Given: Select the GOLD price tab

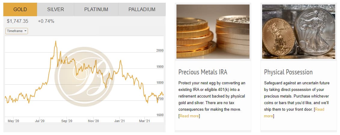Looking at the screenshot, I should pyautogui.click(x=20, y=10).
